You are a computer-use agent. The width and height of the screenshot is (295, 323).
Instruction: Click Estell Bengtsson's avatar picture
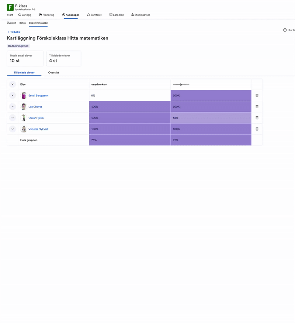(24, 95)
